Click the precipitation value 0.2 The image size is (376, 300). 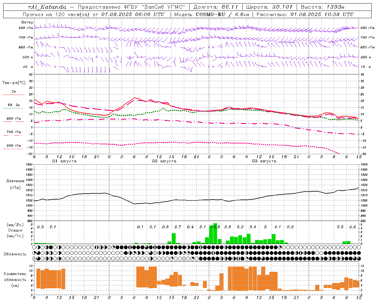point(290,227)
